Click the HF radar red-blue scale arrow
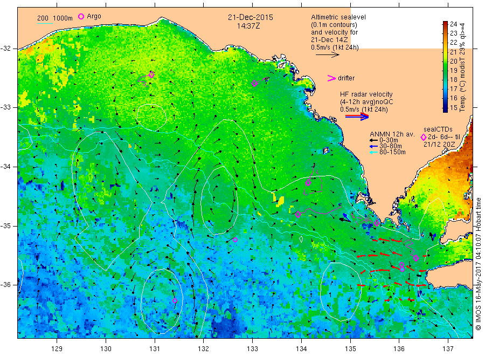This screenshot has height=356, width=485. pyautogui.click(x=357, y=117)
